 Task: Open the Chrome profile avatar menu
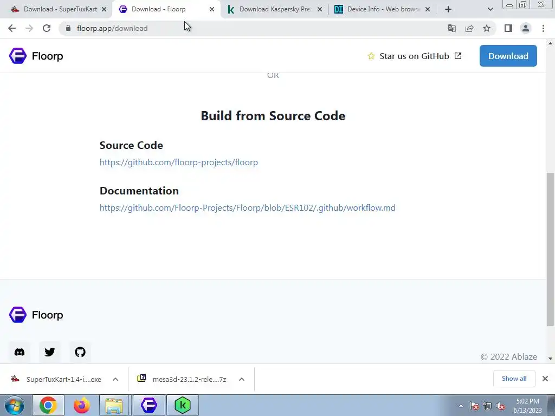coord(526,28)
